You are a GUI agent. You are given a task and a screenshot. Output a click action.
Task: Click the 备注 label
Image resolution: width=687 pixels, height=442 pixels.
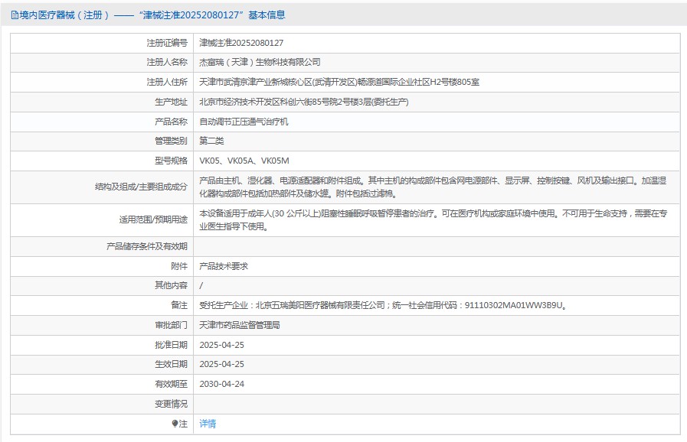(178, 305)
